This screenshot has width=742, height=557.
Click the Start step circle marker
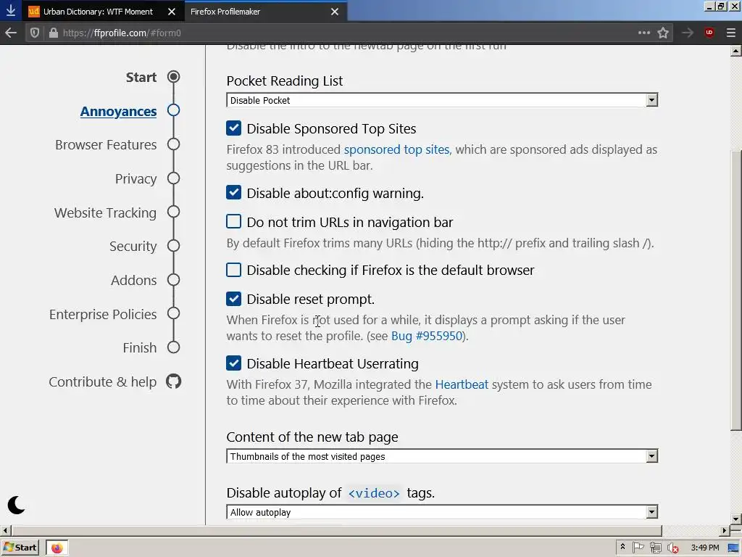[x=174, y=77]
